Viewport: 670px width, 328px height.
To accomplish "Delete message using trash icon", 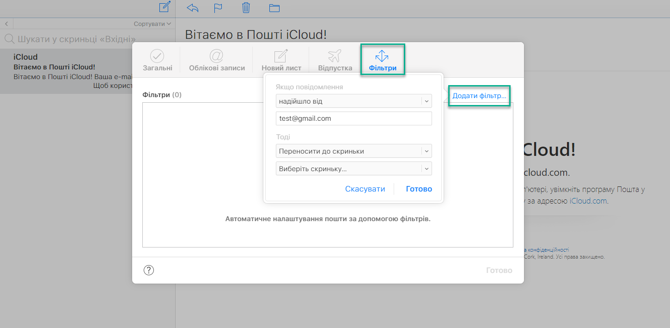I will pyautogui.click(x=246, y=7).
